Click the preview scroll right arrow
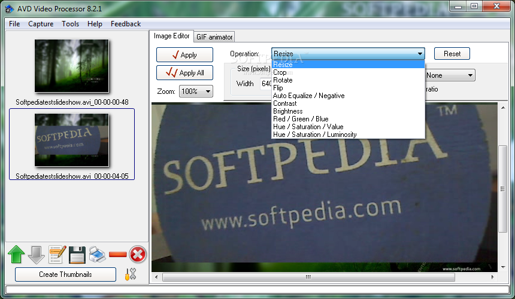Viewport: 515px width, 299px height. pyautogui.click(x=492, y=277)
